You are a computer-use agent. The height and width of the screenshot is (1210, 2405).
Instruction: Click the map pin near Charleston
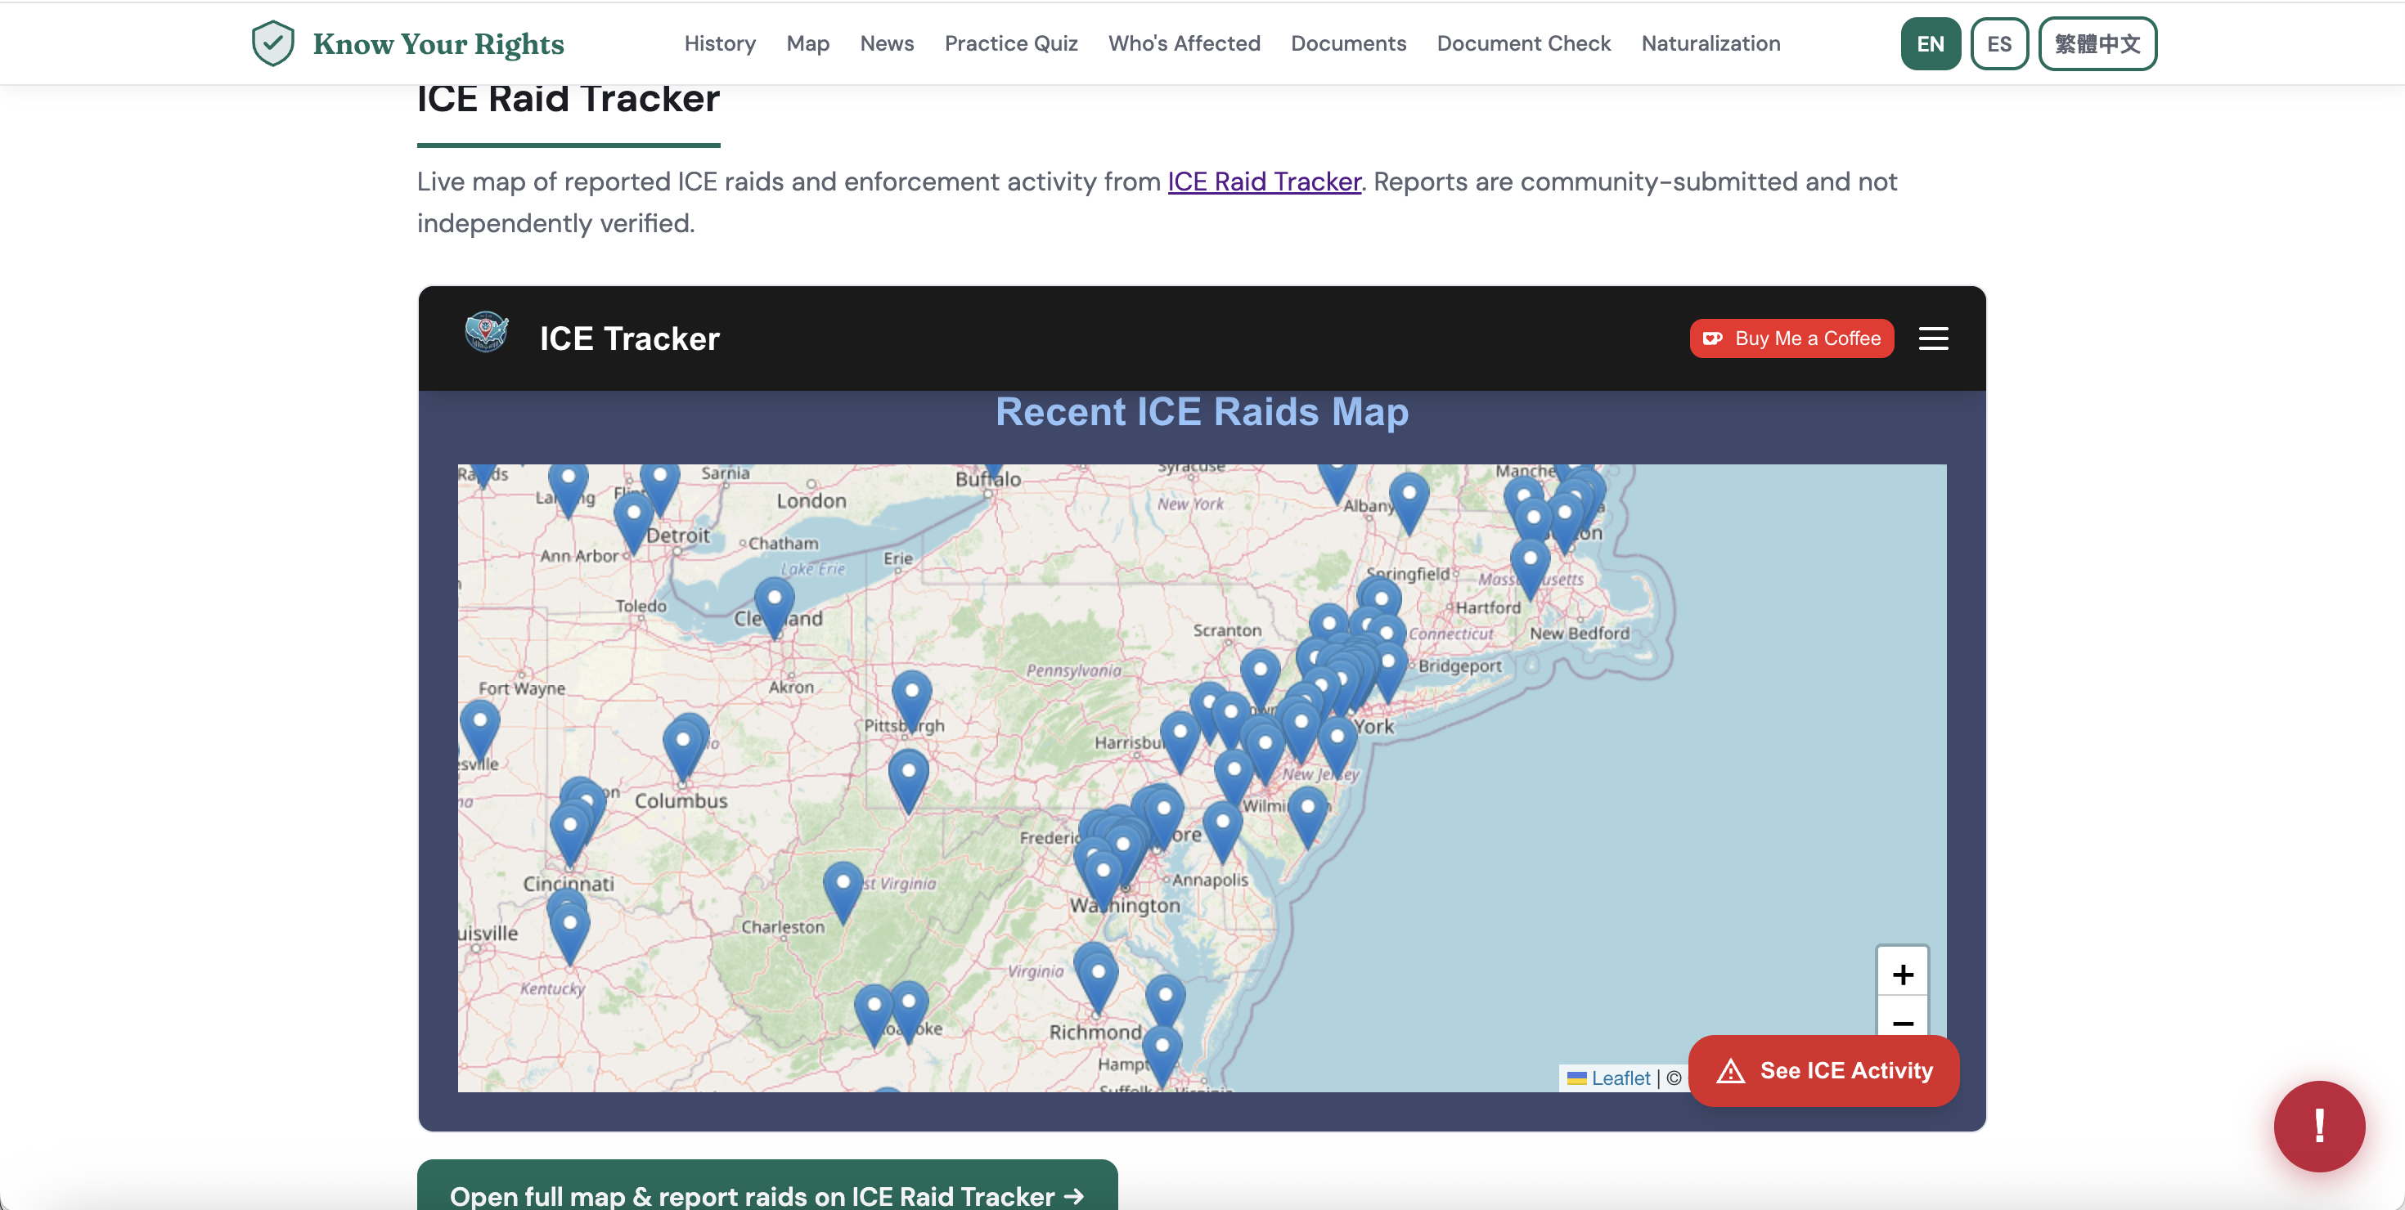pos(842,885)
